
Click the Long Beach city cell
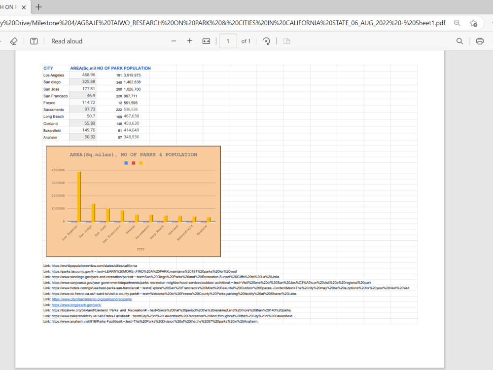point(53,117)
